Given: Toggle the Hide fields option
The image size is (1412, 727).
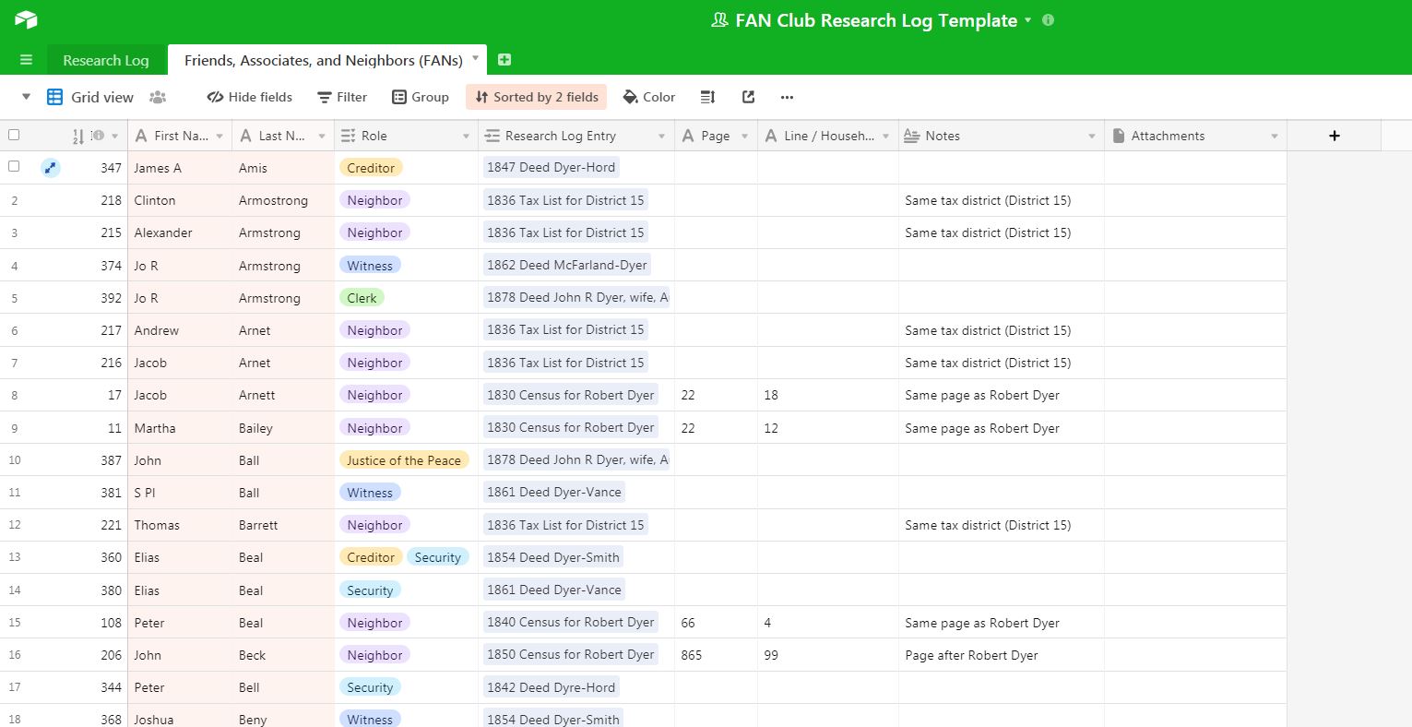Looking at the screenshot, I should click(249, 97).
